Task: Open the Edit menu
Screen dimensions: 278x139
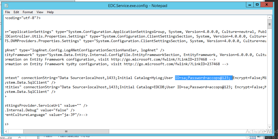Action: tap(16, 12)
